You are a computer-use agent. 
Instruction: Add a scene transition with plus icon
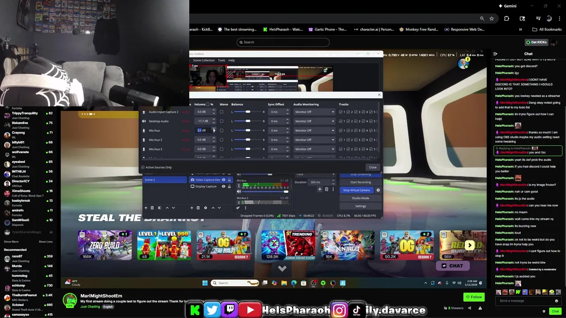(x=320, y=189)
